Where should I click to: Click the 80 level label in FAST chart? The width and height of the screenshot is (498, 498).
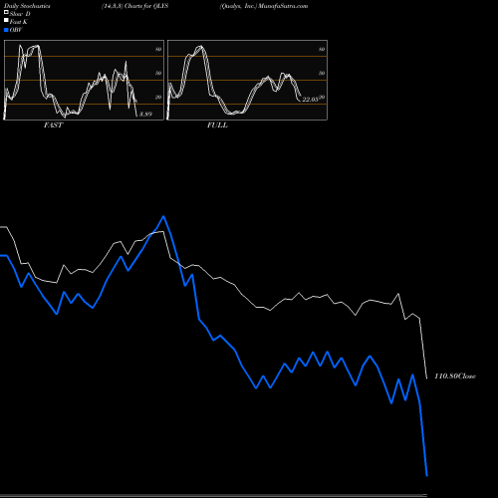(158, 49)
